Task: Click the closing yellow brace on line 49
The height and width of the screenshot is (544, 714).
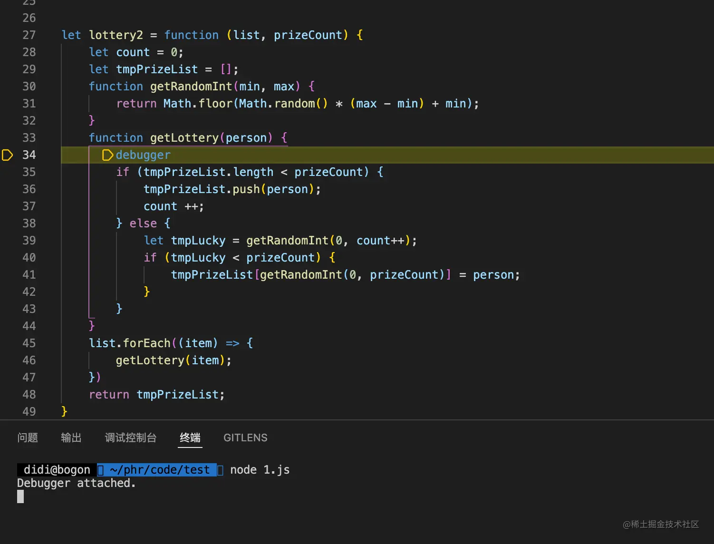Action: pyautogui.click(x=65, y=412)
